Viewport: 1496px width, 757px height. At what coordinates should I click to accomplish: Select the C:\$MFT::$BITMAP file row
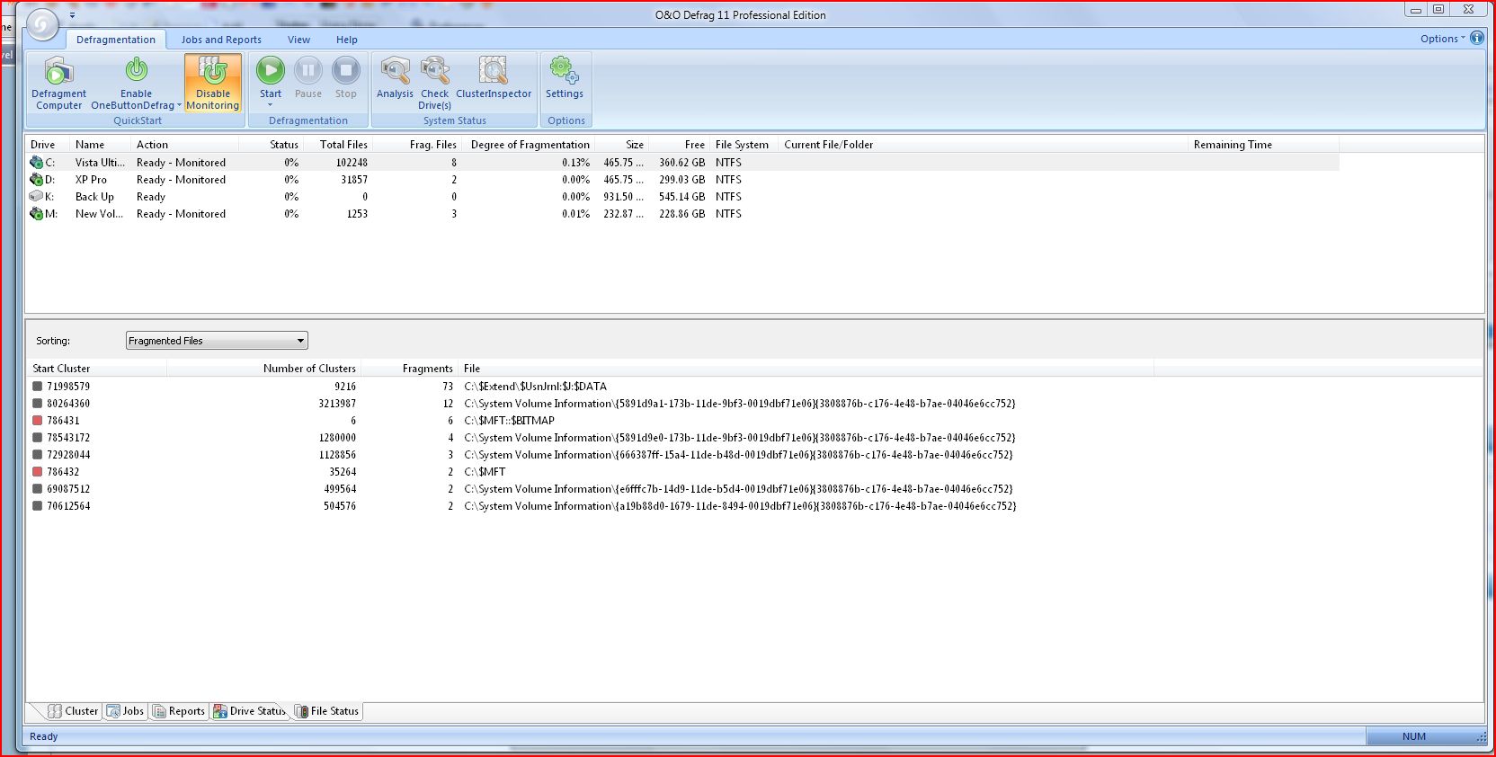[x=509, y=421]
